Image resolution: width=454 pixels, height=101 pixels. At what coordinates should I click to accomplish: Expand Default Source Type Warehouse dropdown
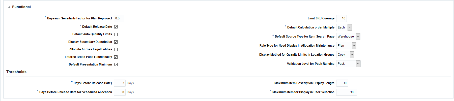[358, 37]
